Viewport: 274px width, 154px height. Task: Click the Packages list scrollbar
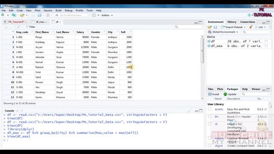coord(270,106)
